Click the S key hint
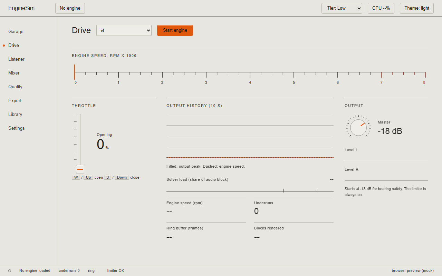This screenshot has width=442, height=276. [x=107, y=177]
